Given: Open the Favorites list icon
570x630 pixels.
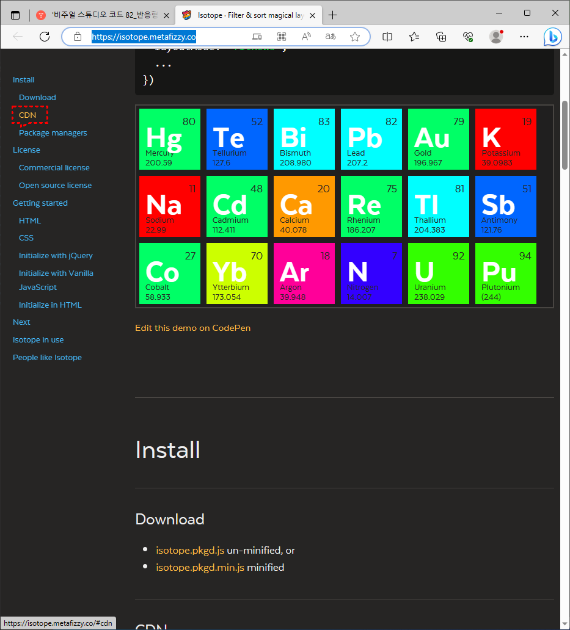Looking at the screenshot, I should point(414,37).
